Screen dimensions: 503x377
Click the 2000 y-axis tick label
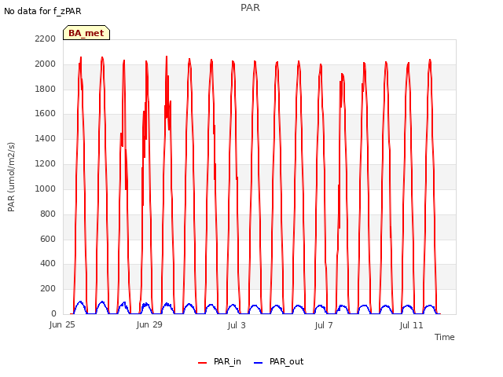46,64
